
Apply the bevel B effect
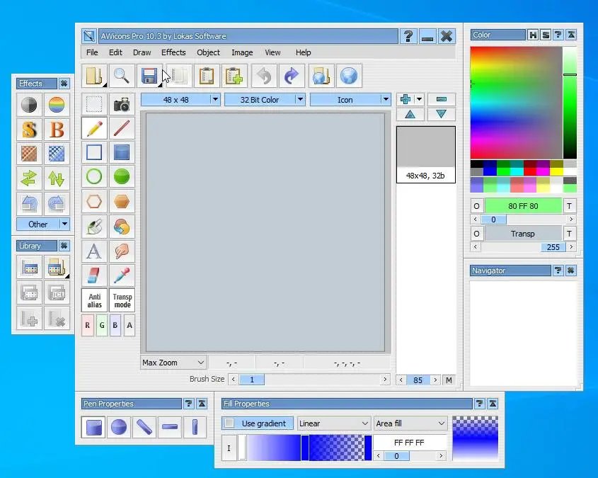coord(57,130)
